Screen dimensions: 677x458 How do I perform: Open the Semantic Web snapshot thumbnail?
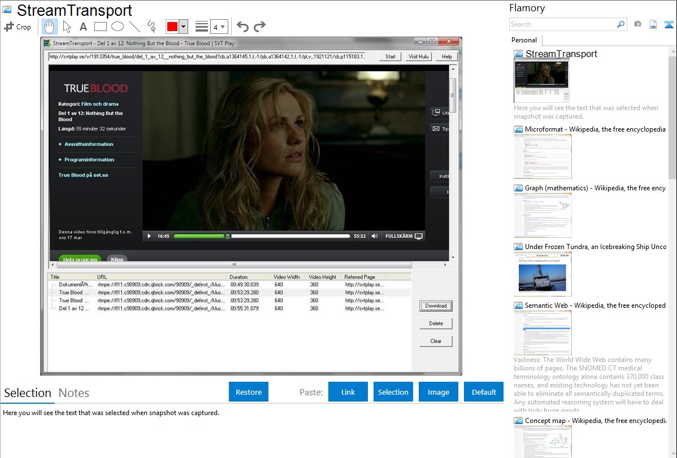(543, 332)
